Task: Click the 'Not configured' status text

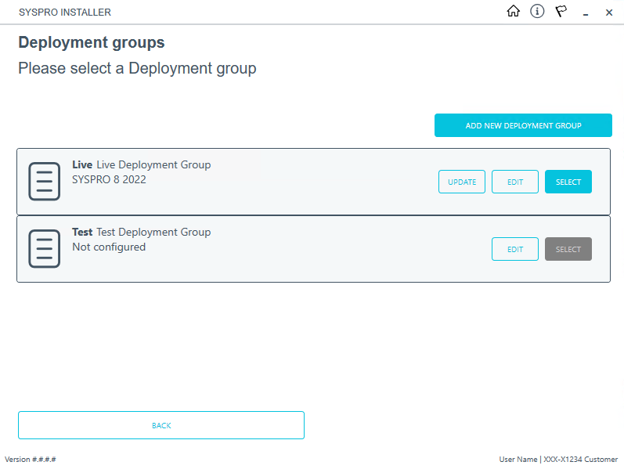Action: point(109,247)
